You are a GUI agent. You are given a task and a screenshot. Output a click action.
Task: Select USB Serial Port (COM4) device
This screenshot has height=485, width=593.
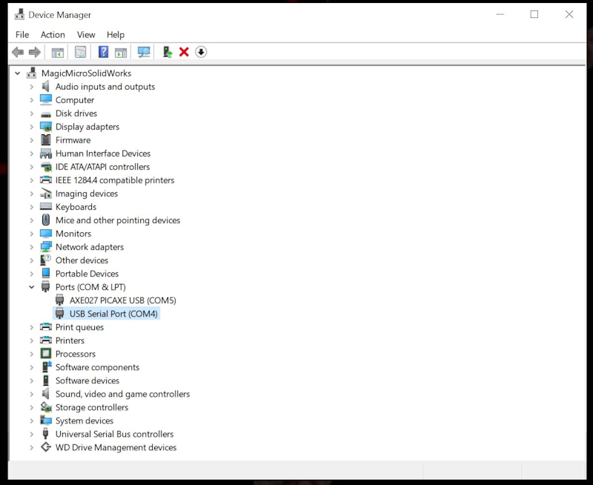pos(113,314)
